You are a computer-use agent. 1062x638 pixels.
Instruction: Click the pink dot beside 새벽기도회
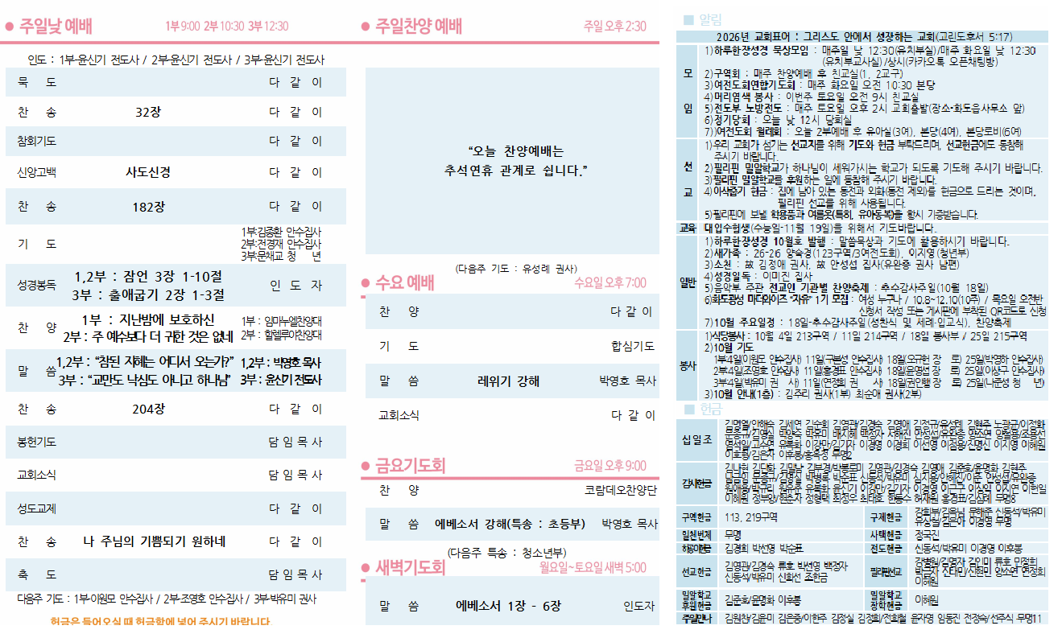click(x=366, y=568)
